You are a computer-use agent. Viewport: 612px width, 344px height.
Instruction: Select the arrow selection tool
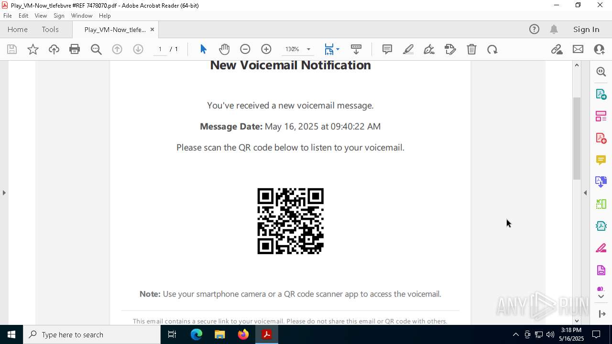[x=203, y=49]
